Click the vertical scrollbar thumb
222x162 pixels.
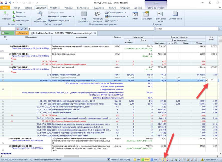pyautogui.click(x=220, y=41)
